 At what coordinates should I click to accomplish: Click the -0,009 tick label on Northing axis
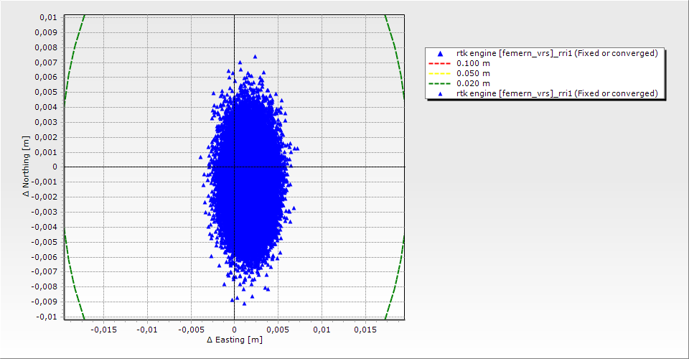[46, 302]
